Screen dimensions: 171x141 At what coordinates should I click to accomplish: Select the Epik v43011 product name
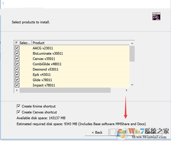(x=42, y=75)
